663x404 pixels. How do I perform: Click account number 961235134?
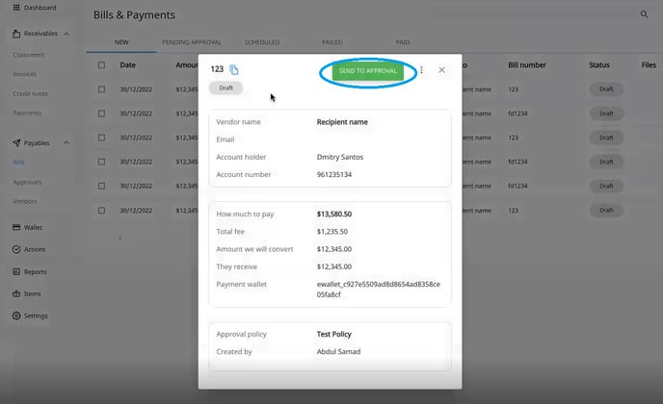pos(334,174)
